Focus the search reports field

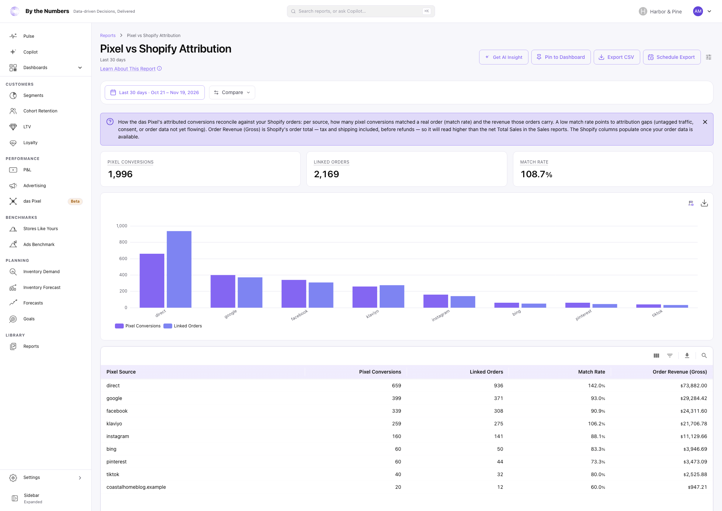coord(361,11)
